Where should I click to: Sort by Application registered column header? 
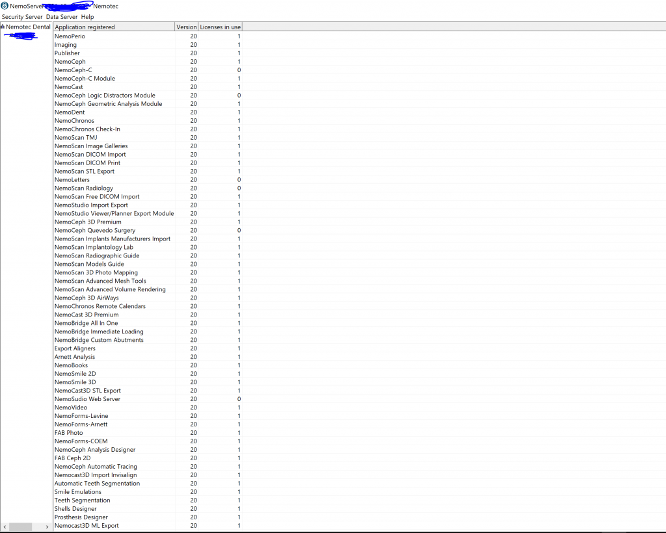[113, 27]
